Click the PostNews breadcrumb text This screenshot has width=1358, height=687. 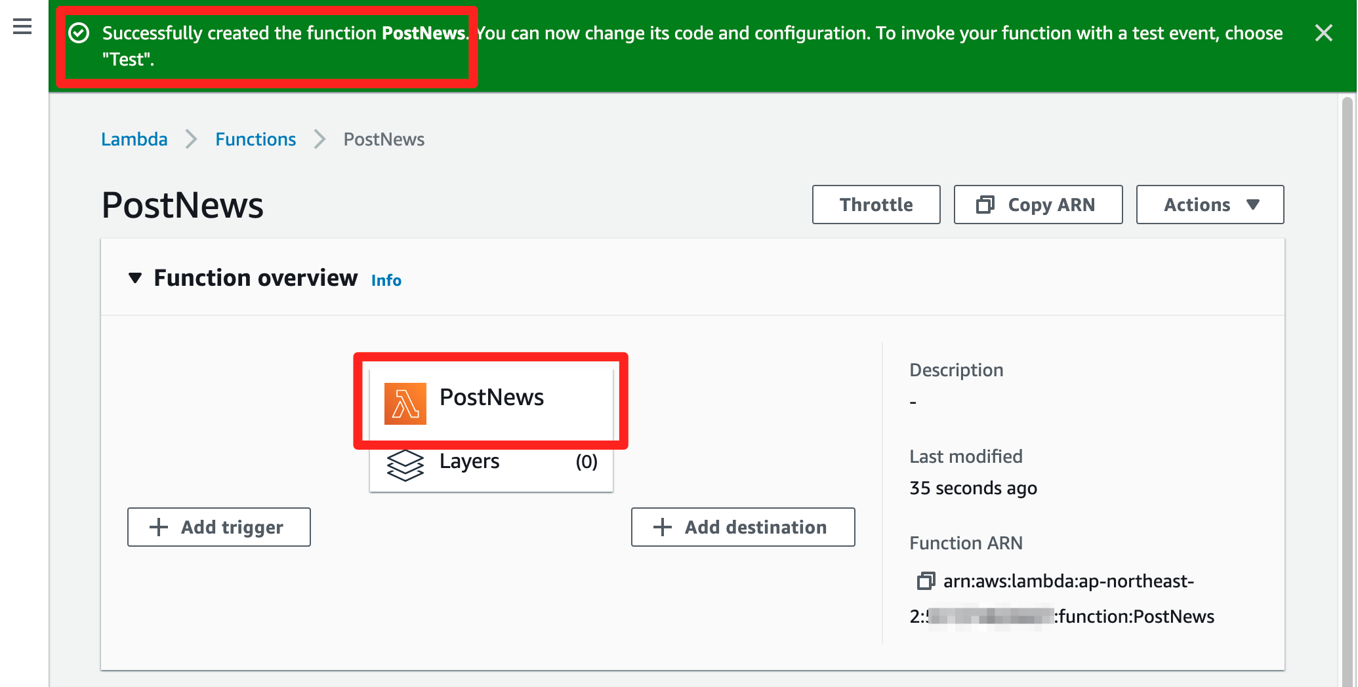click(384, 139)
